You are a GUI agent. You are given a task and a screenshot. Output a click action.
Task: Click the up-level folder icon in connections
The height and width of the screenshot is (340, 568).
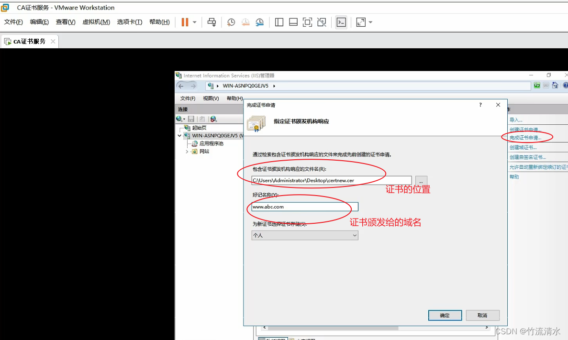(202, 119)
